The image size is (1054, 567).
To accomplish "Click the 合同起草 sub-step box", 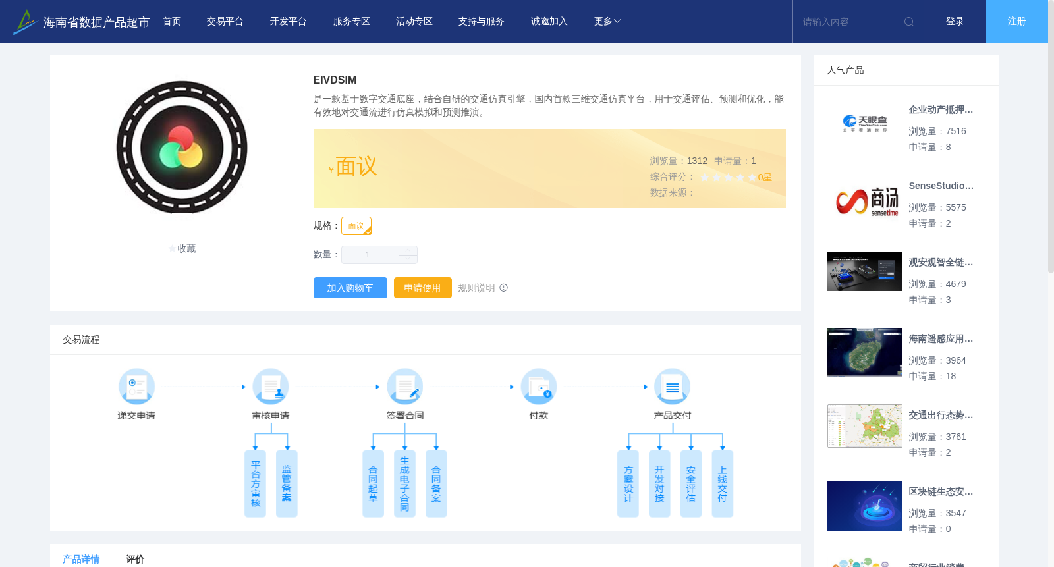I will (x=374, y=483).
